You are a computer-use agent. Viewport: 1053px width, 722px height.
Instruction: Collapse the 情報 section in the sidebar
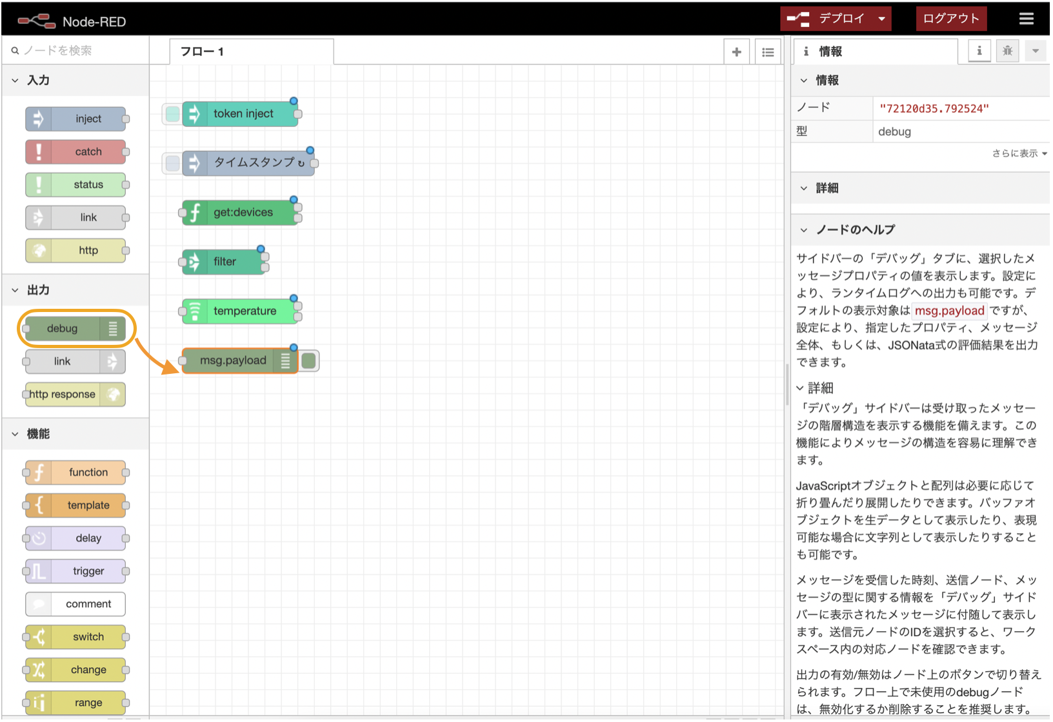[x=921, y=80]
